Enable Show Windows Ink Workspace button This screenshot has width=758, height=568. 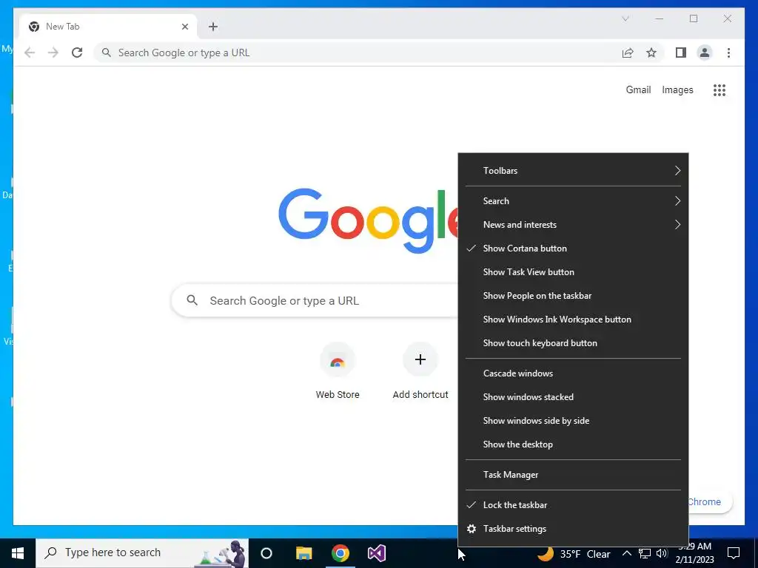pyautogui.click(x=573, y=319)
